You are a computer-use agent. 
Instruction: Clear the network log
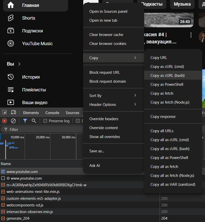[x=13, y=121]
